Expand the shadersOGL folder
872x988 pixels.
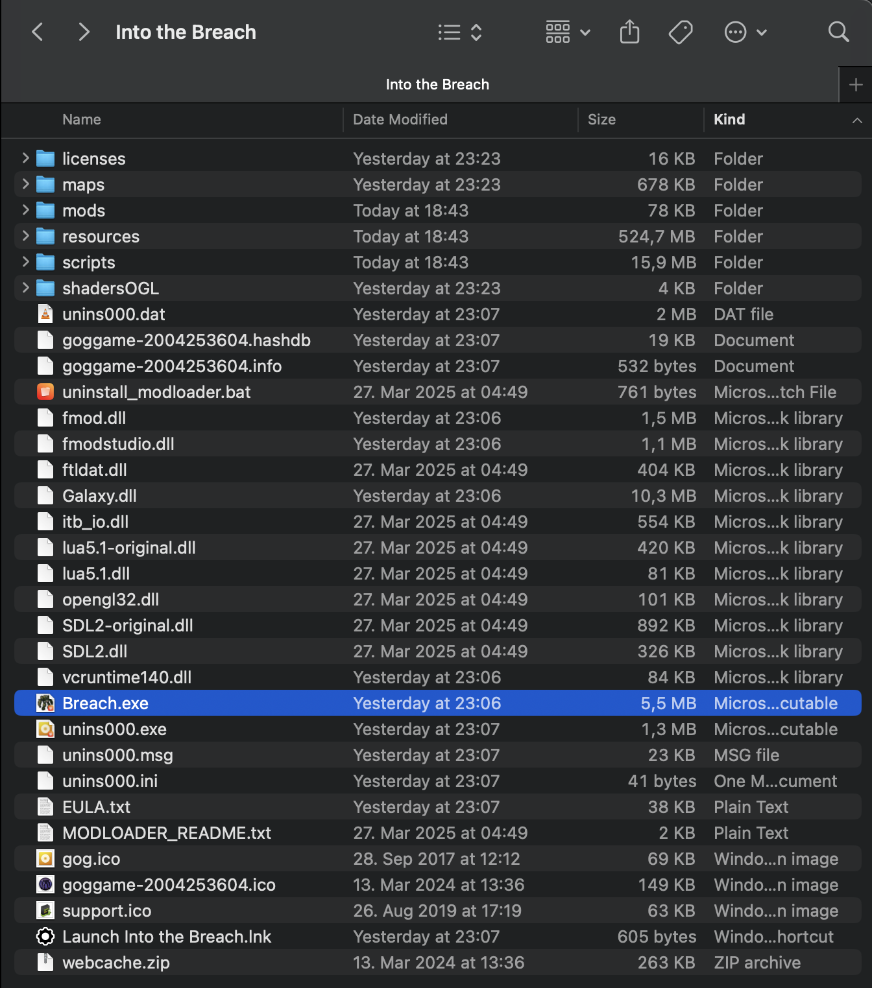point(25,288)
